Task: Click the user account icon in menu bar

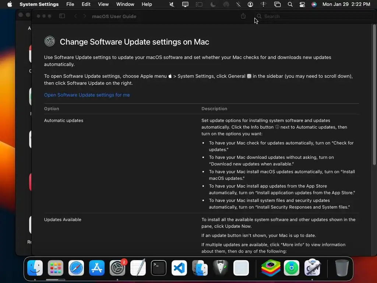Action: pyautogui.click(x=250, y=4)
